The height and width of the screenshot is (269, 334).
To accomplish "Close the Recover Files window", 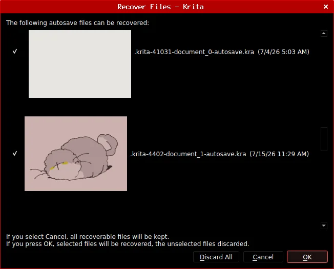I will click(x=326, y=7).
